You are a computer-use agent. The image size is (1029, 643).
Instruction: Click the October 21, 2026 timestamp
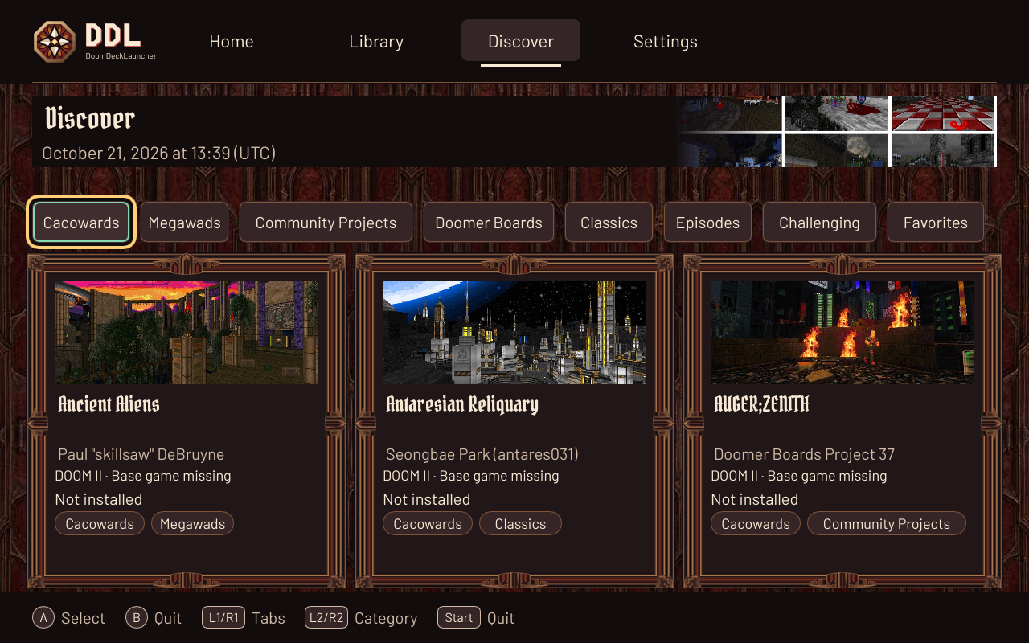[x=159, y=153]
